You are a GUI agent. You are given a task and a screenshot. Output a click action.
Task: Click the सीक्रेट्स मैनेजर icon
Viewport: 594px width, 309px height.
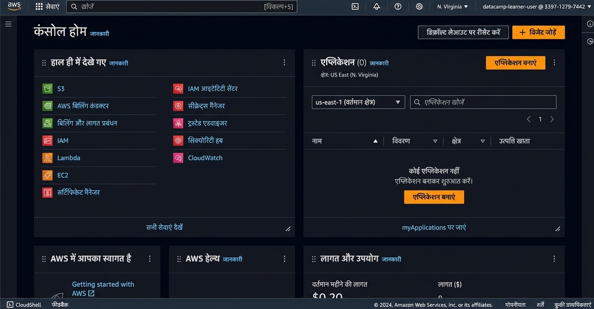(178, 106)
